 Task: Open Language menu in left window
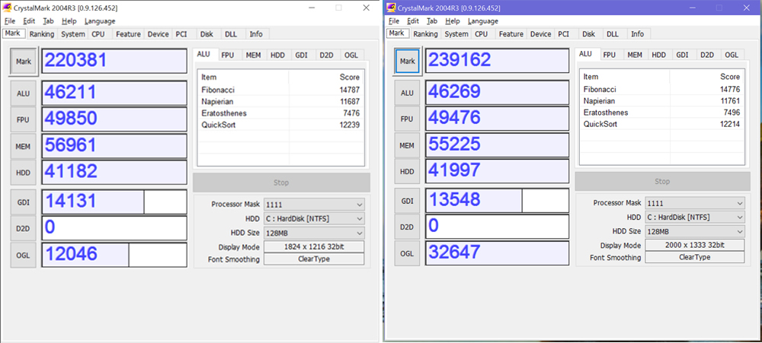[x=100, y=21]
